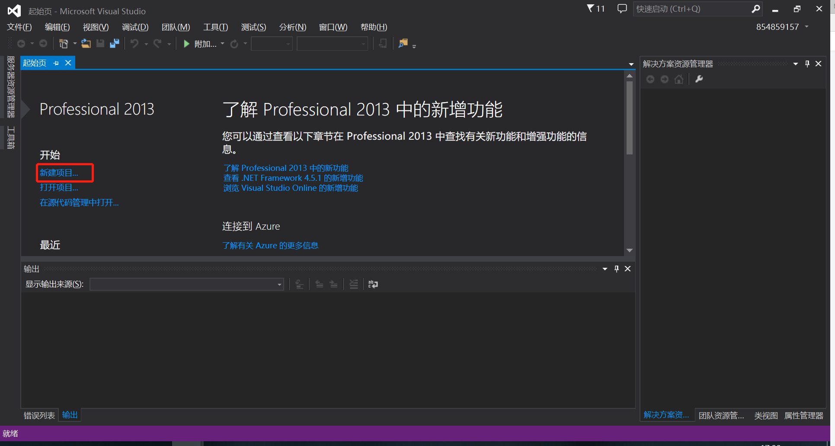Open a file with the Open File icon
Viewport: 835px width, 446px height.
(86, 43)
